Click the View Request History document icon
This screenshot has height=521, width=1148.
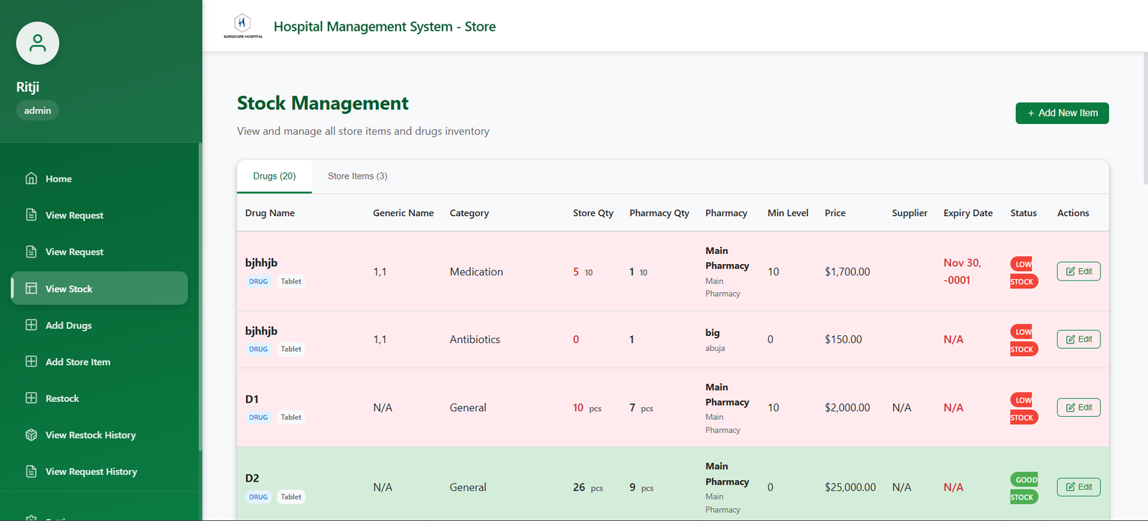tap(32, 471)
